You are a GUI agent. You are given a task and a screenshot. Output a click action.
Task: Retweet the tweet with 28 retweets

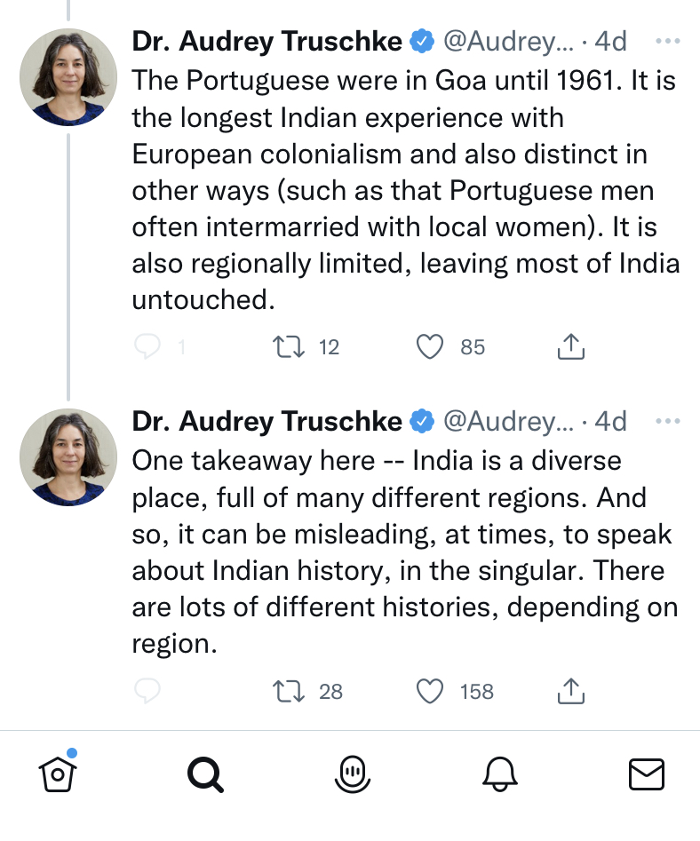pos(288,691)
